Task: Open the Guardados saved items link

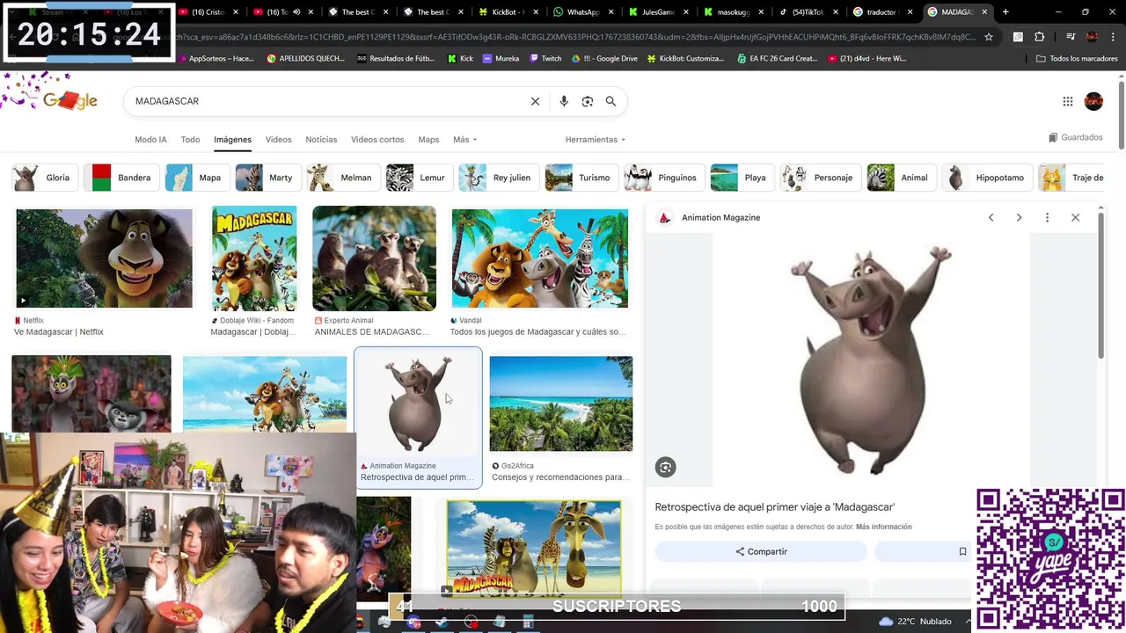Action: coord(1075,137)
